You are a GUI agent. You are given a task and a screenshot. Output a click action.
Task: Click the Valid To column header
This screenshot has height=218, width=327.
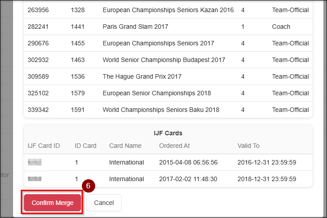point(248,146)
